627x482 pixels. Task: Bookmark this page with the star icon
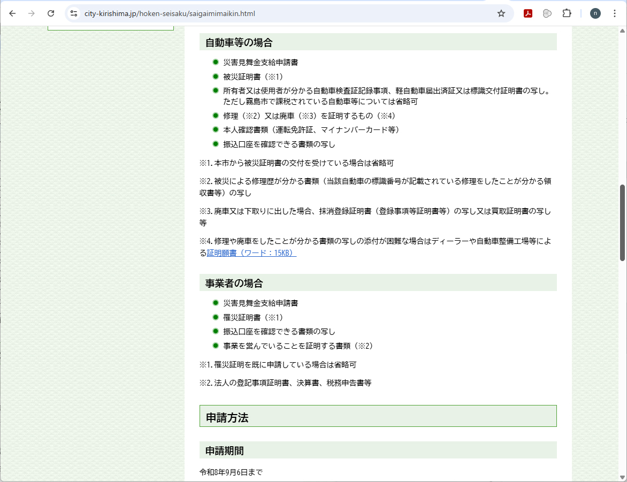[501, 13]
